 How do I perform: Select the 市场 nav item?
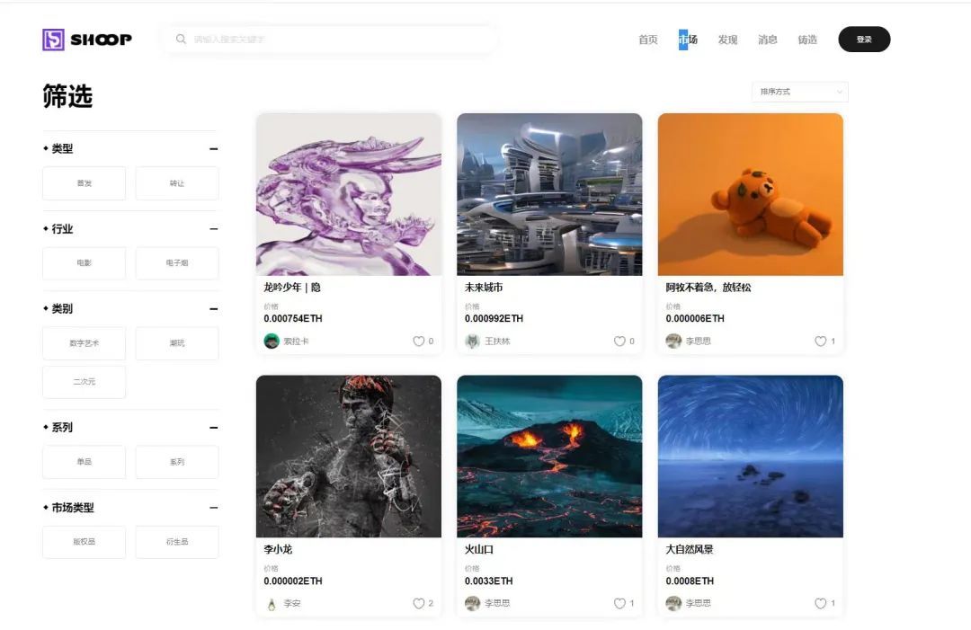pyautogui.click(x=688, y=40)
